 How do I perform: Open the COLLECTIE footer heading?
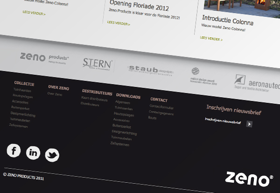pyautogui.click(x=24, y=83)
